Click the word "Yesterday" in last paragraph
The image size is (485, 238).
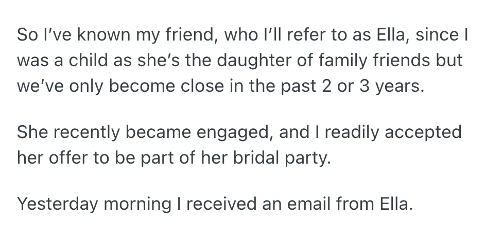point(57,204)
